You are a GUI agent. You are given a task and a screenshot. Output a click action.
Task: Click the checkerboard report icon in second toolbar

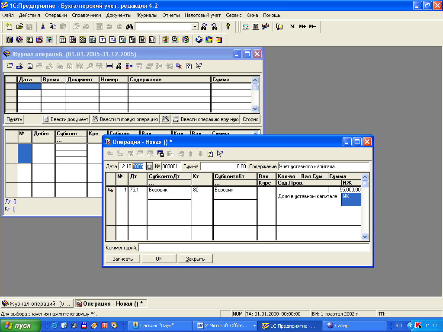83,40
